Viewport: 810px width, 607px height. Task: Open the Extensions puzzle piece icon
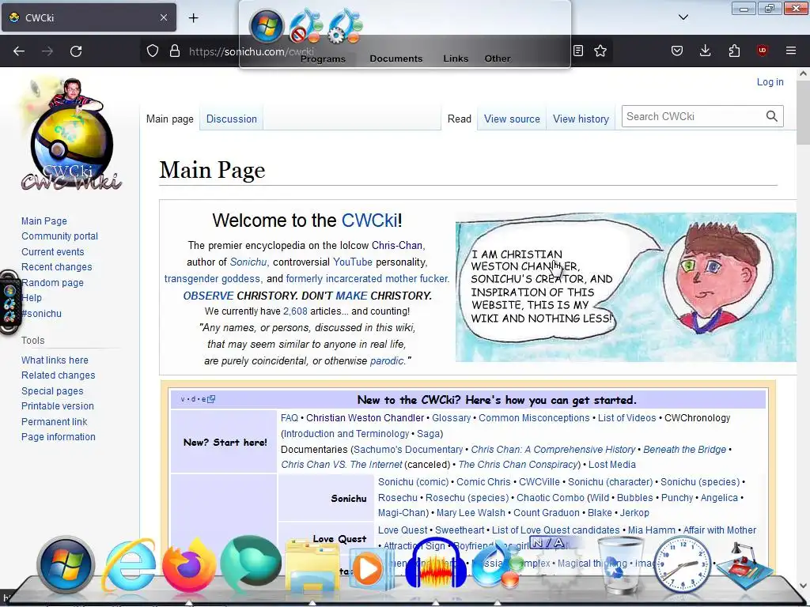[734, 51]
